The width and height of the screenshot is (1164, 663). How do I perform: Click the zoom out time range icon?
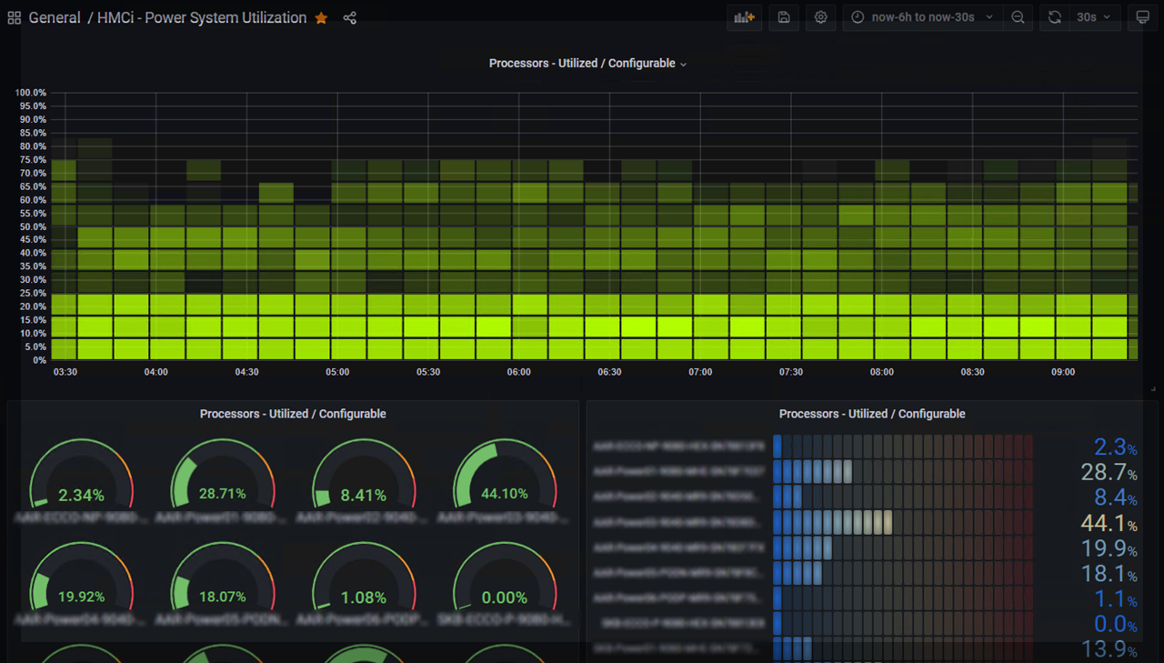pyautogui.click(x=1018, y=17)
